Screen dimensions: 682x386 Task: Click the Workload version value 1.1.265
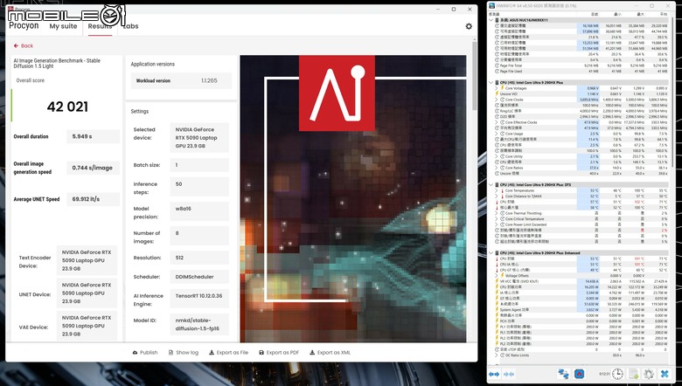(x=209, y=80)
